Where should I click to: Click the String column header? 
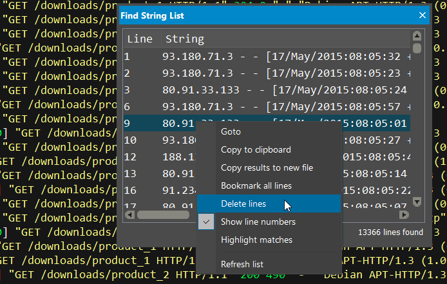(x=286, y=39)
